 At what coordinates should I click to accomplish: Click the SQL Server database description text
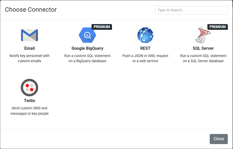coord(203,58)
